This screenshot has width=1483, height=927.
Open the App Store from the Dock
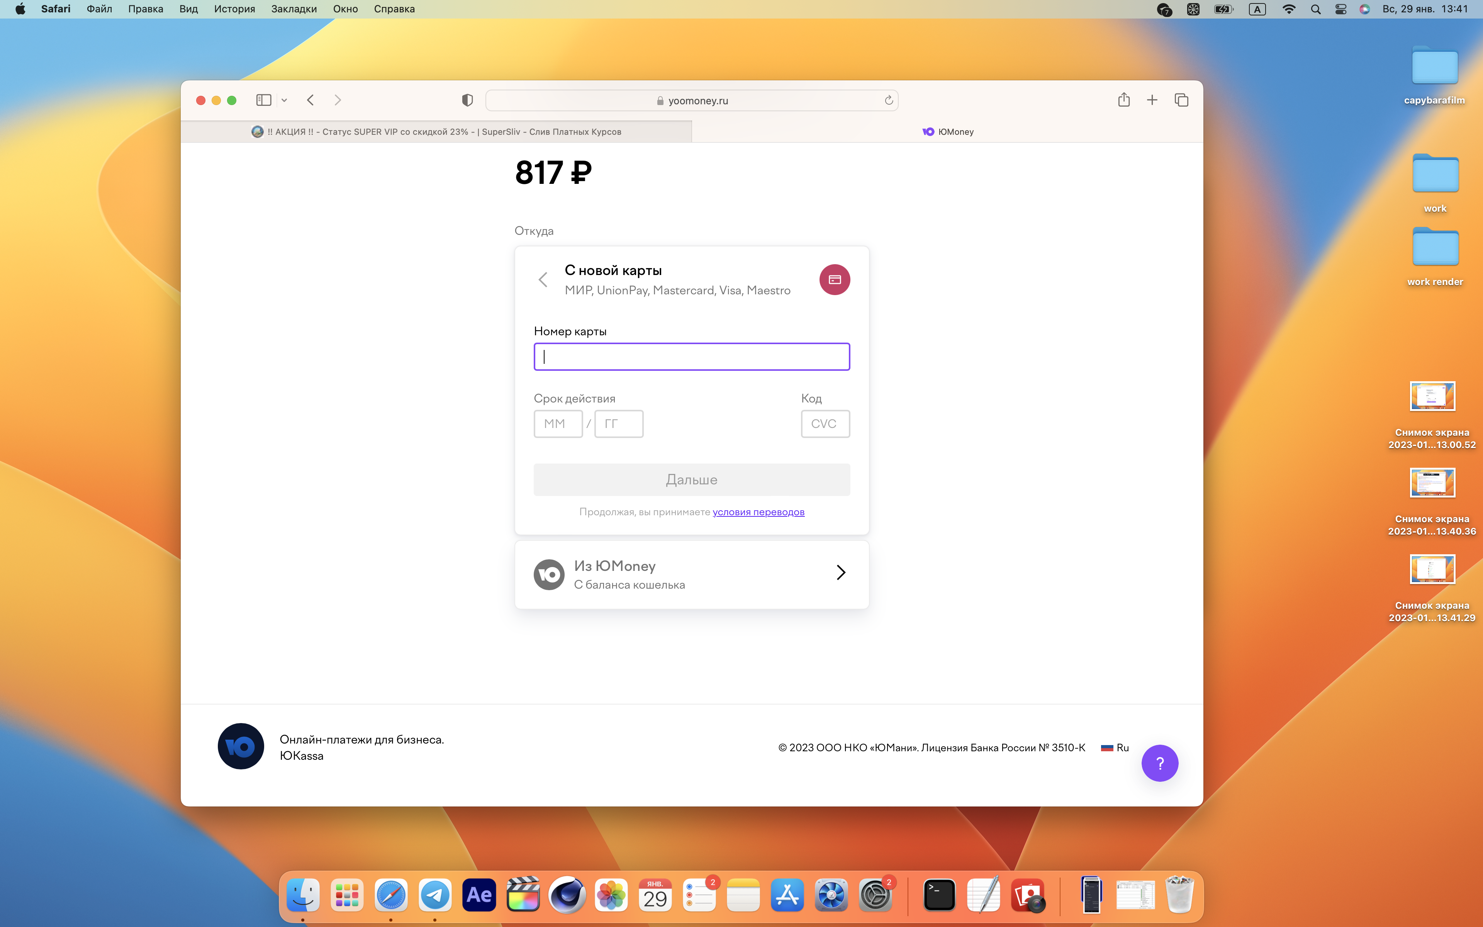pyautogui.click(x=787, y=896)
